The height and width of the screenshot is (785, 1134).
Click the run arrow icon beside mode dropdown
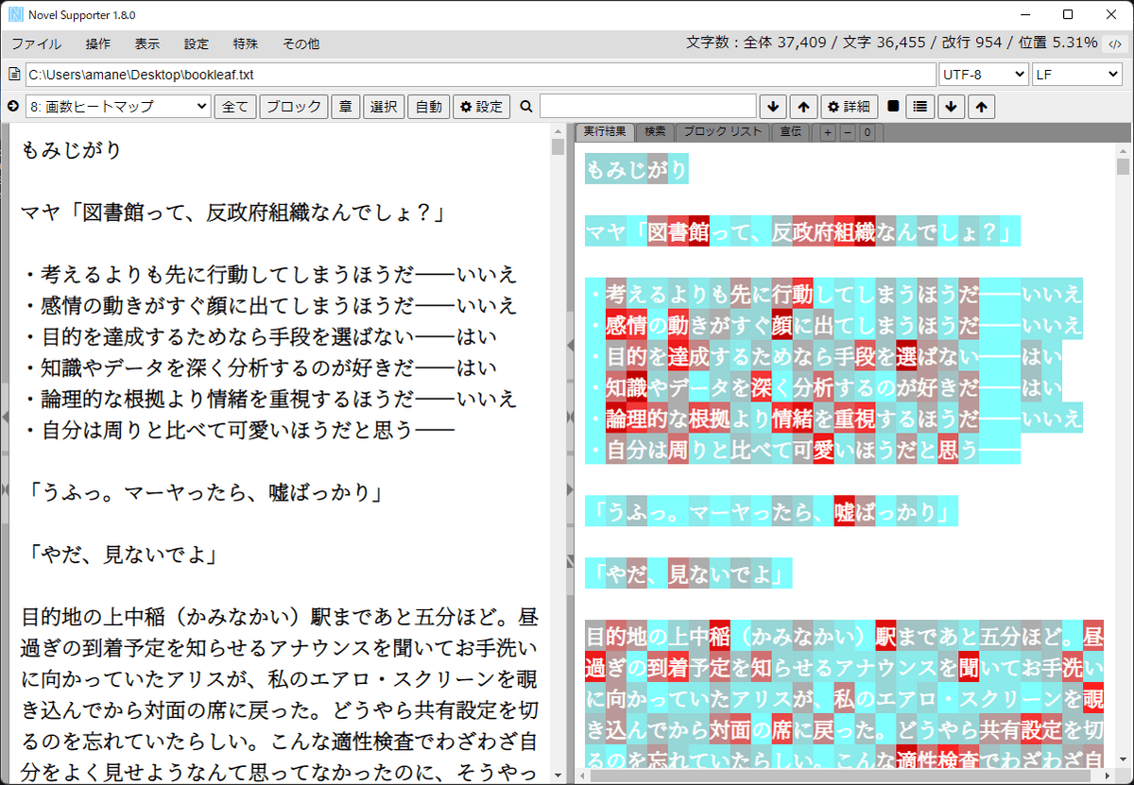point(13,107)
